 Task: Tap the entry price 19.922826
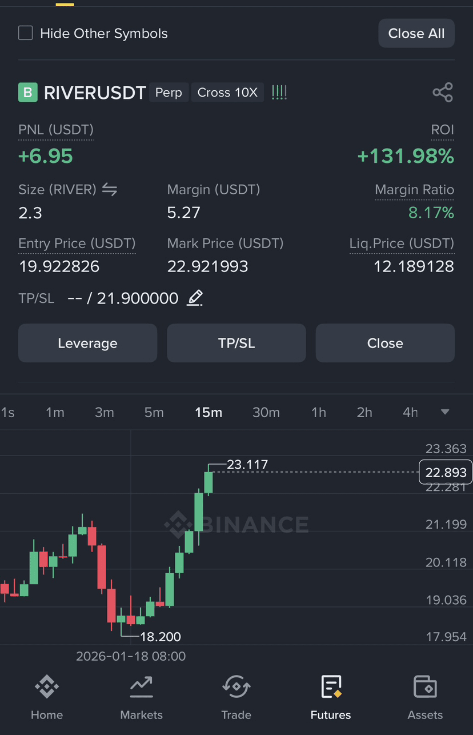click(59, 266)
